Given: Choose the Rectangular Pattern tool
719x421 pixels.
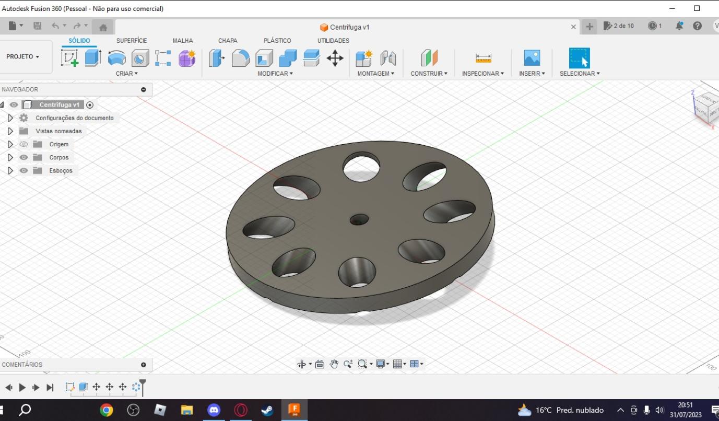Looking at the screenshot, I should [163, 58].
